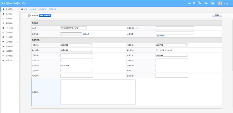Image resolution: width=233 pixels, height=113 pixels.
Task: Click +选择人员 link
Action: [86, 34]
